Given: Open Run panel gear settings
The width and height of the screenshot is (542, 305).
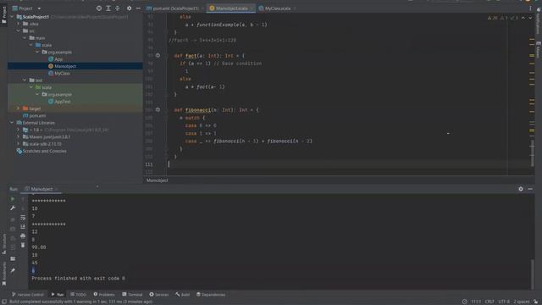Looking at the screenshot, I should tap(521, 189).
